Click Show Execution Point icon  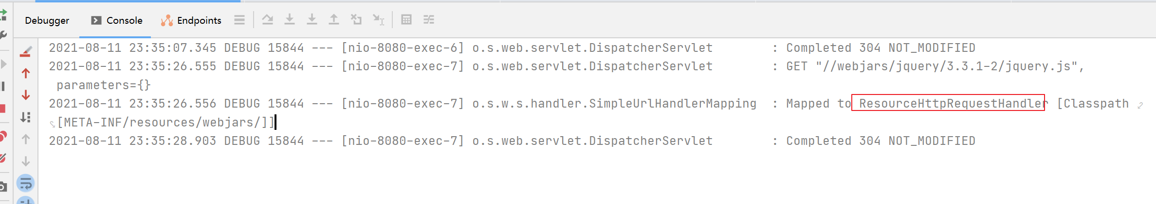point(268,20)
